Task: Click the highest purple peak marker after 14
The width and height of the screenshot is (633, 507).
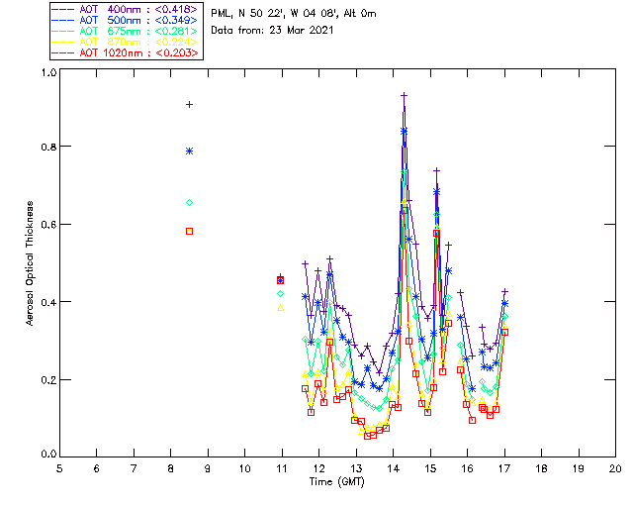Action: point(404,95)
